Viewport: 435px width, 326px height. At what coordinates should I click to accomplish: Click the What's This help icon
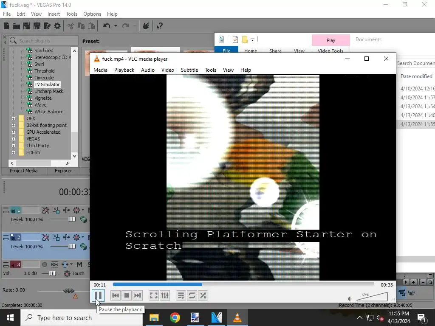[x=159, y=26]
